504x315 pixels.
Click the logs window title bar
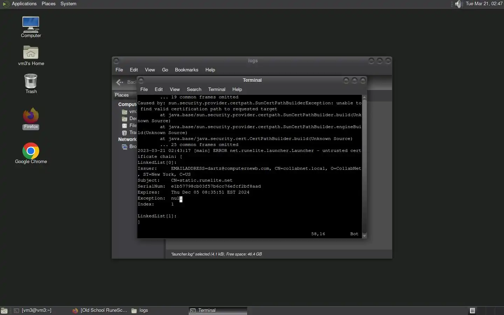(x=253, y=61)
